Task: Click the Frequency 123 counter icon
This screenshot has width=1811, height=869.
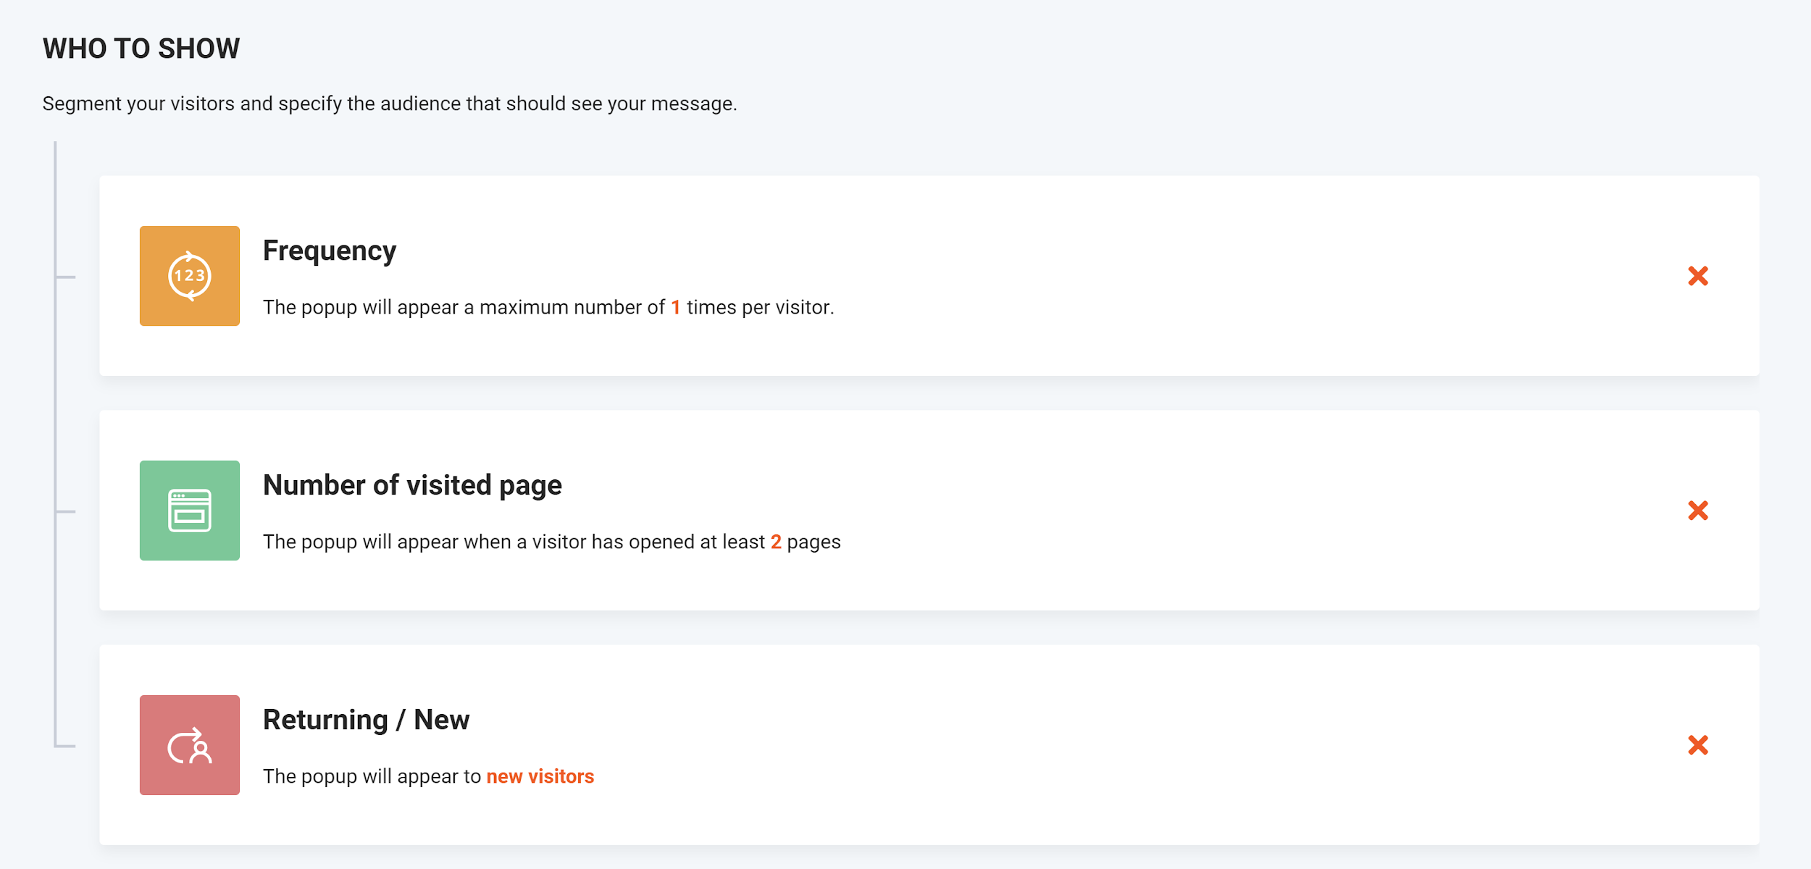Action: [x=189, y=275]
